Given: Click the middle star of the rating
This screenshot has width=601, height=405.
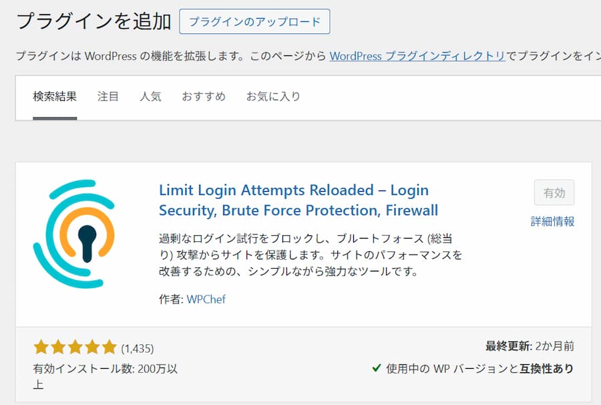Looking at the screenshot, I should [75, 346].
